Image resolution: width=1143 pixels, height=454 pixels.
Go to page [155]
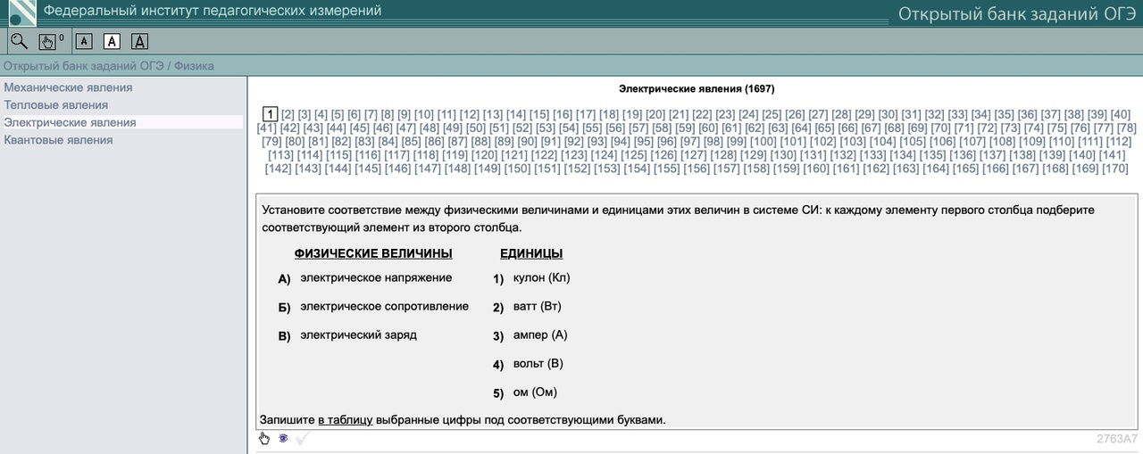667,168
